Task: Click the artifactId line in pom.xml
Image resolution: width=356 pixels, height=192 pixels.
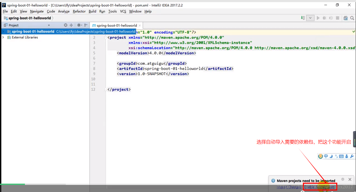Action: tap(175, 69)
